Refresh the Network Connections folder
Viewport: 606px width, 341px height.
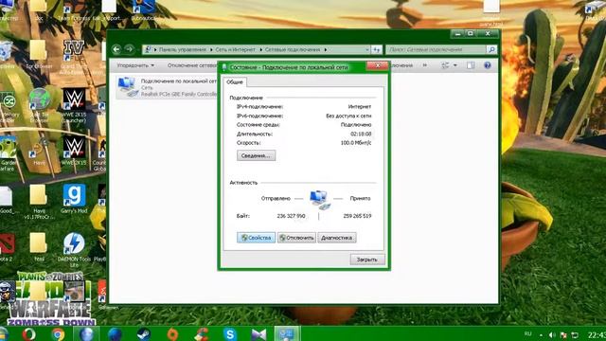377,49
